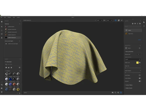Open the first viewport resolution dropdown
This screenshot has height=110, width=146.
(100, 20)
